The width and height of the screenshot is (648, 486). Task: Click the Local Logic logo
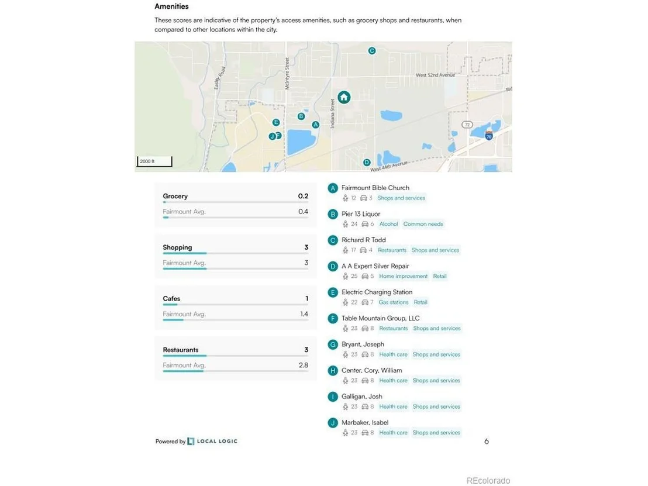point(212,442)
